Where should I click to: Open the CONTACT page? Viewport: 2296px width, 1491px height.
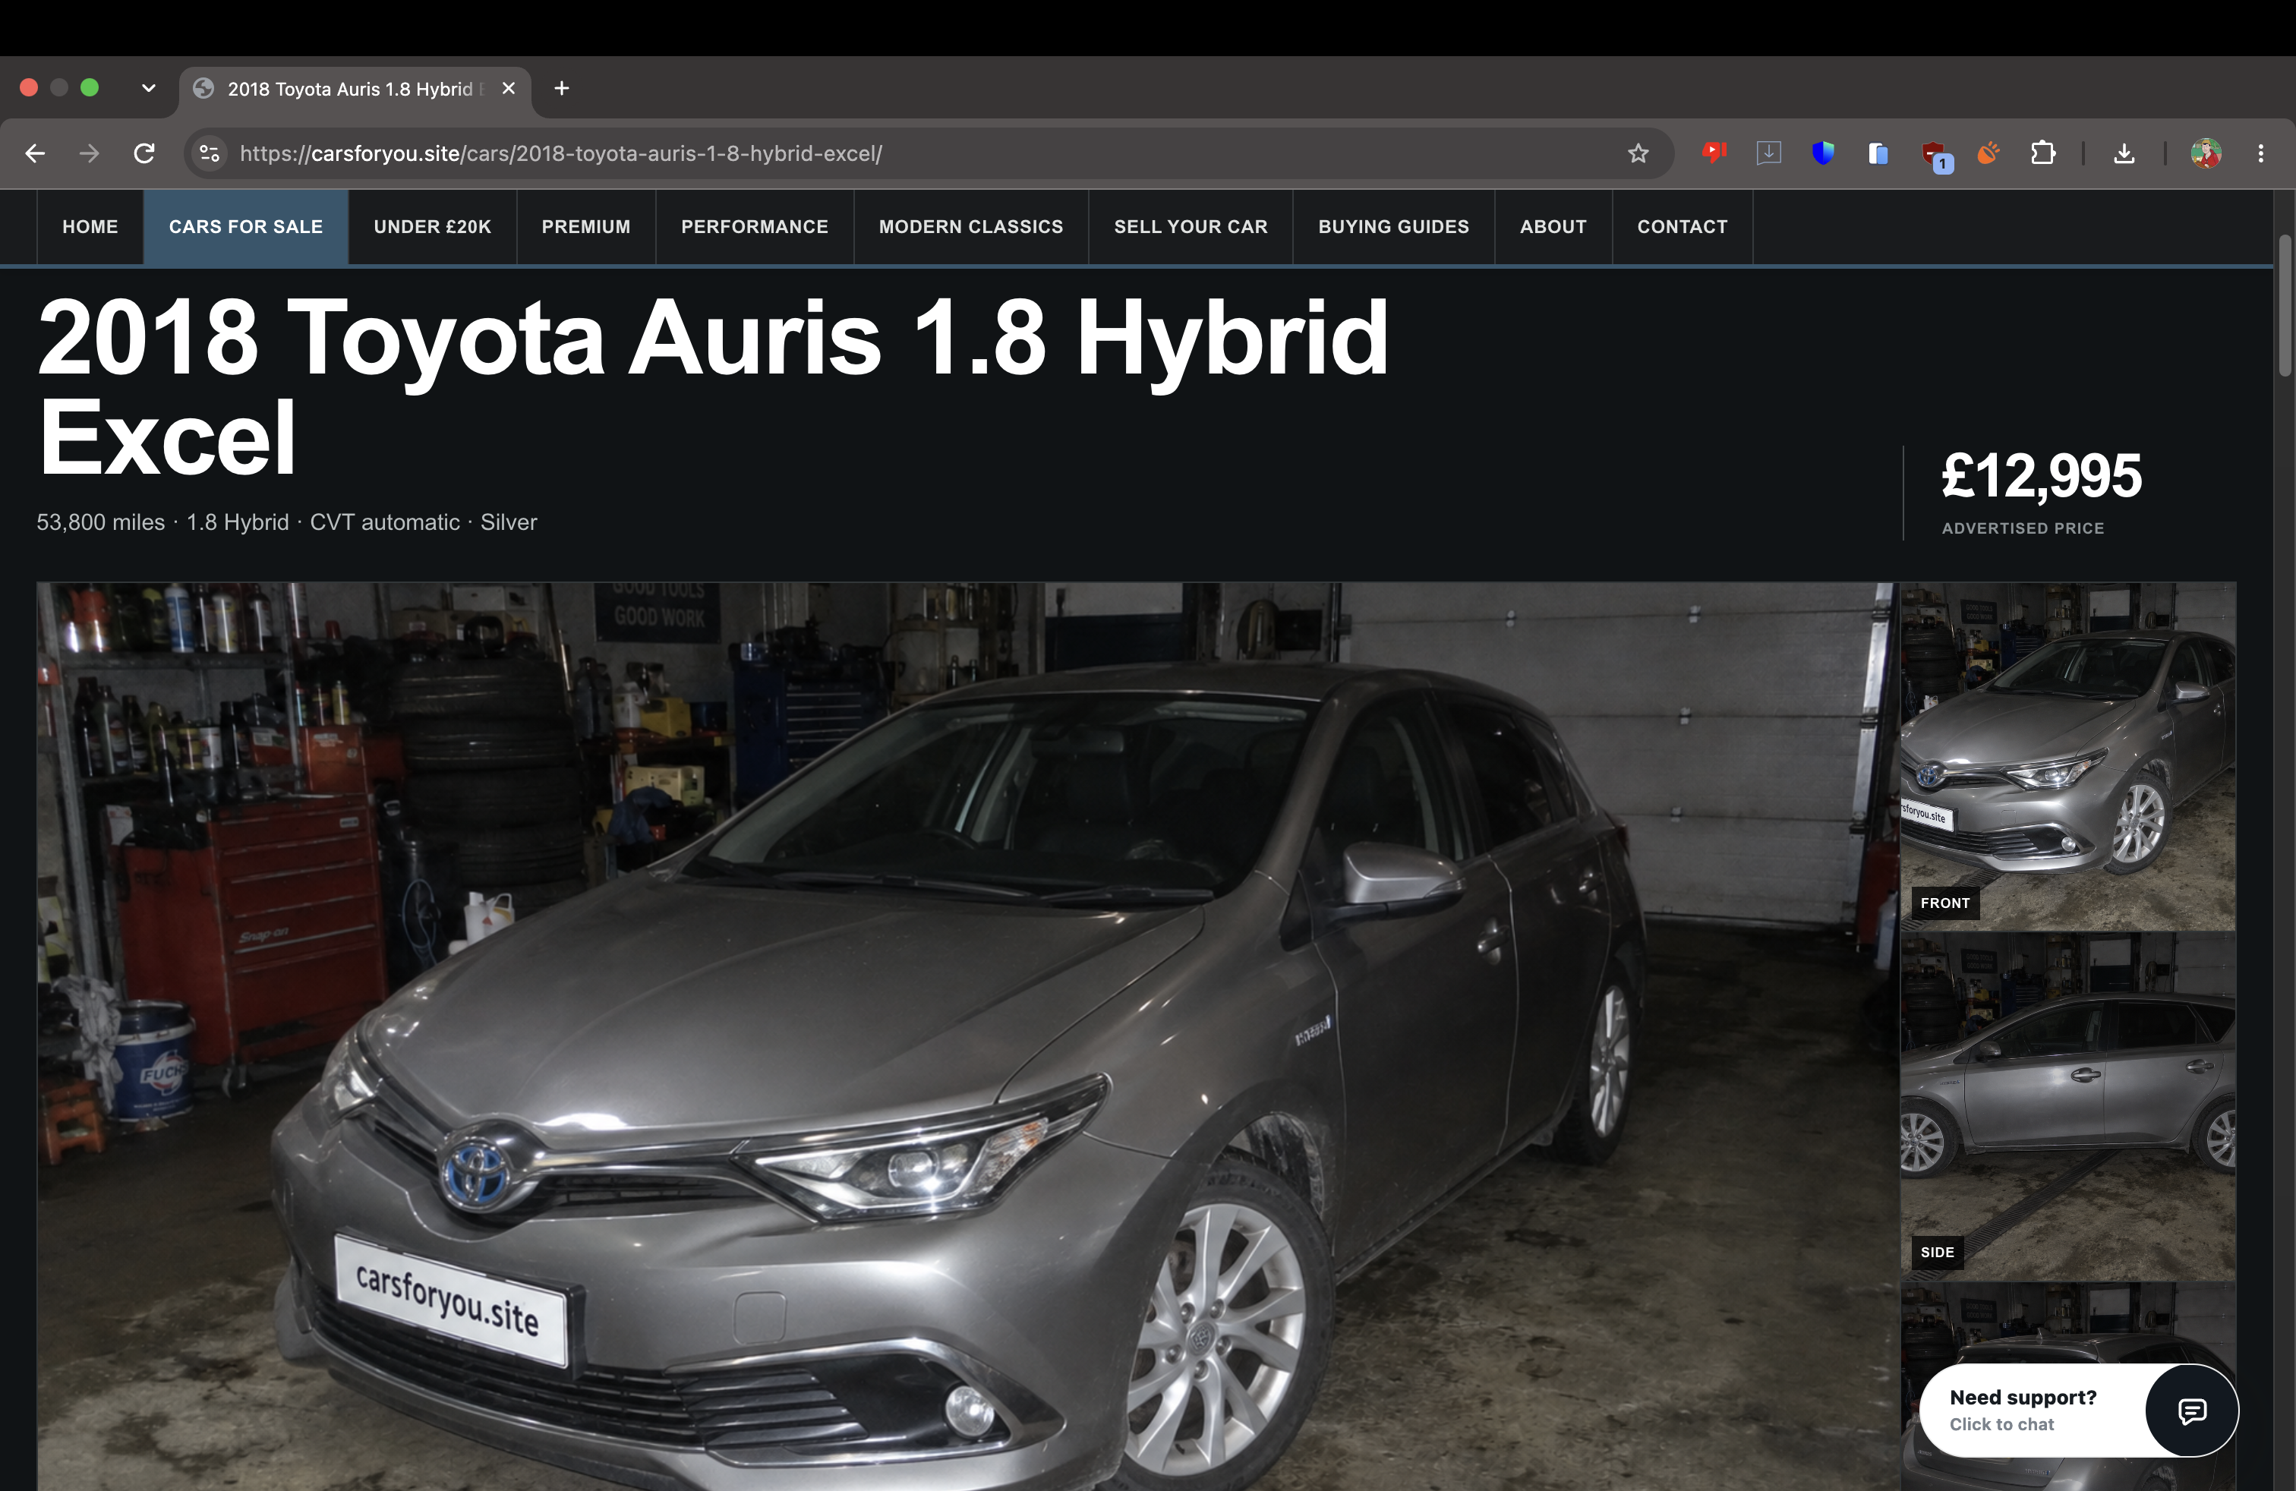1682,227
